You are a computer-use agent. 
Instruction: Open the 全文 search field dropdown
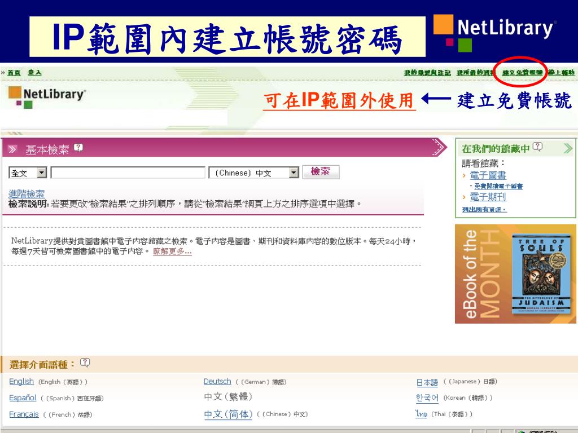click(28, 173)
